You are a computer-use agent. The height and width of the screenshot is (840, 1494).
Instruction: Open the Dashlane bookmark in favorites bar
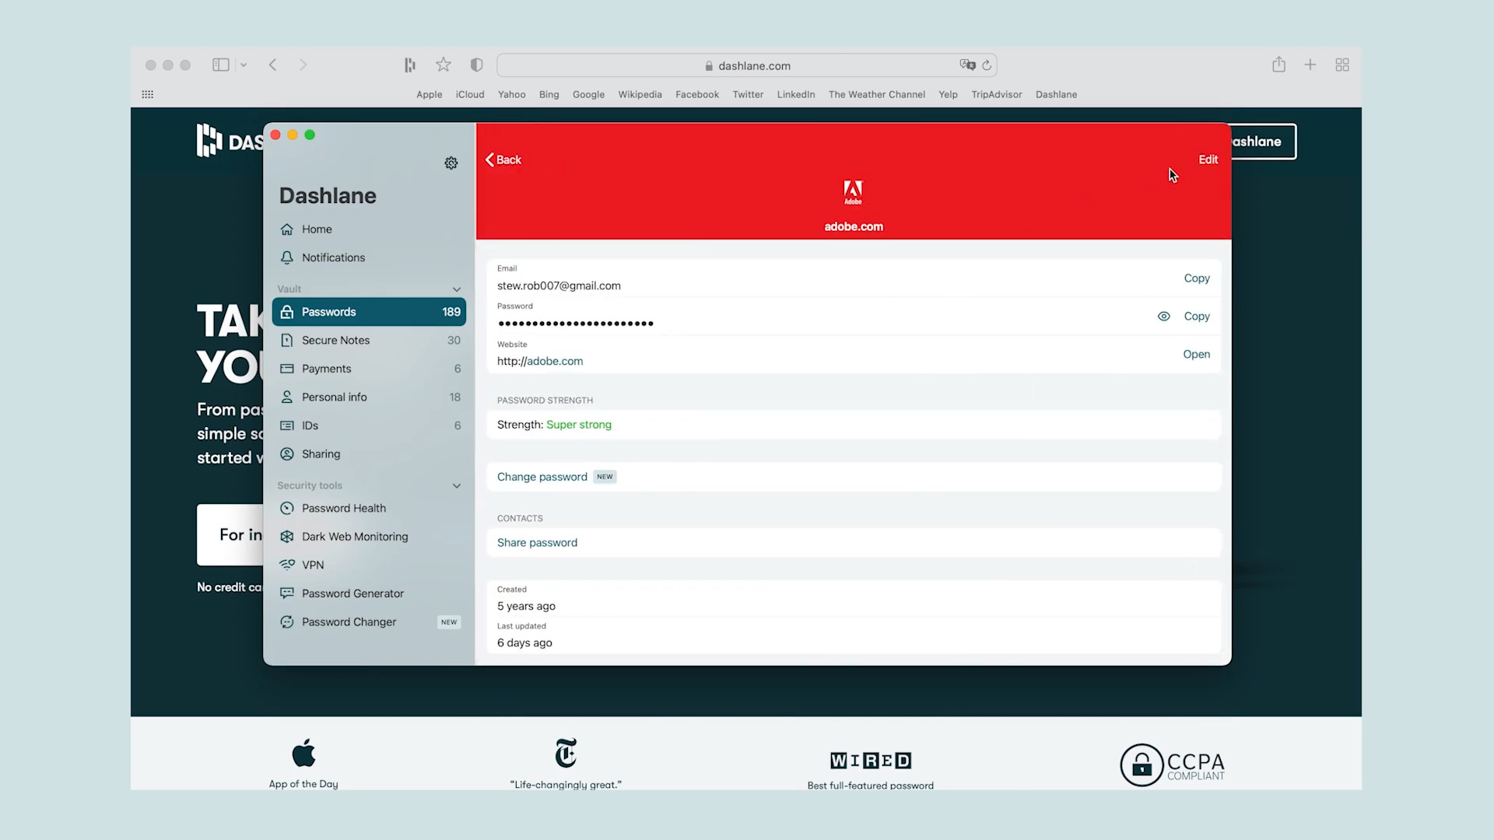(x=1056, y=95)
